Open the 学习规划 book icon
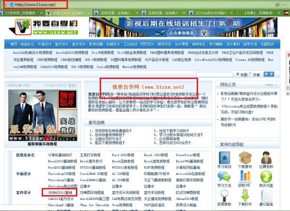The width and height of the screenshot is (290, 211). pos(224,158)
